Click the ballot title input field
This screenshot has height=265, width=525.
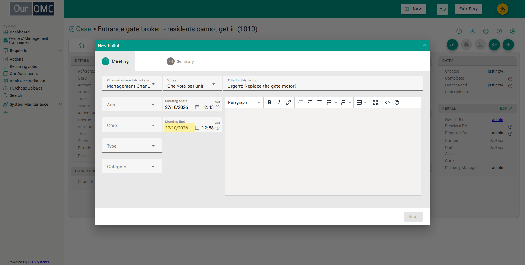323,83
